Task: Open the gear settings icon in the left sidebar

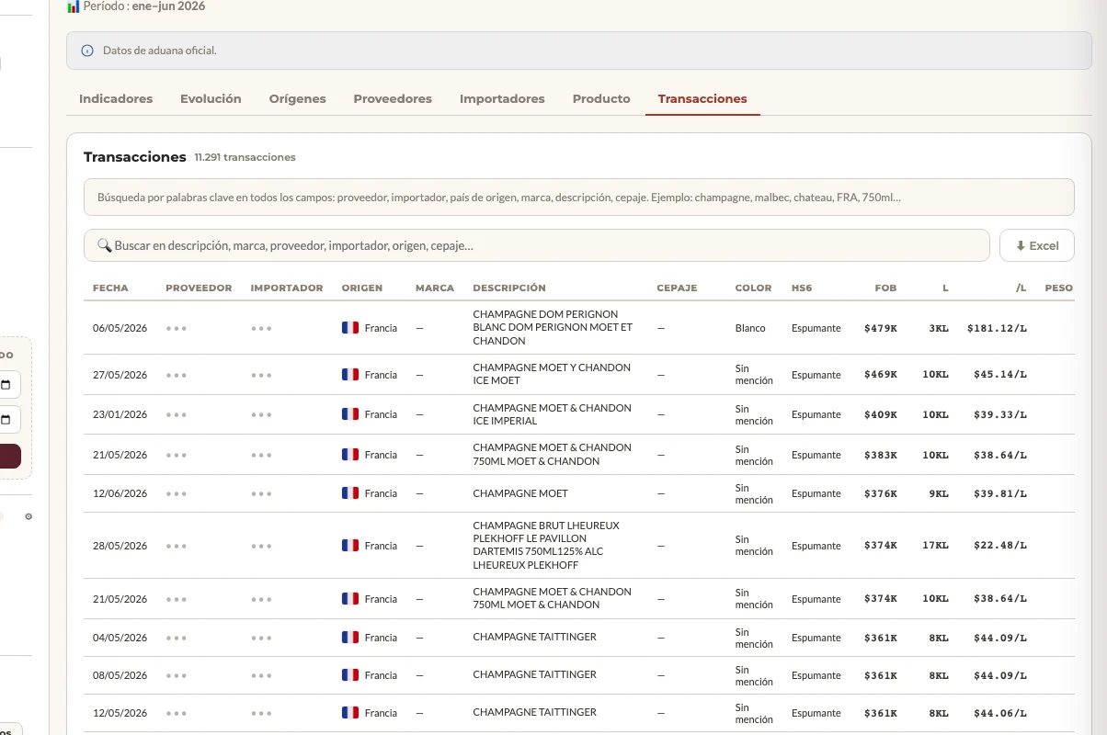Action: tap(29, 516)
